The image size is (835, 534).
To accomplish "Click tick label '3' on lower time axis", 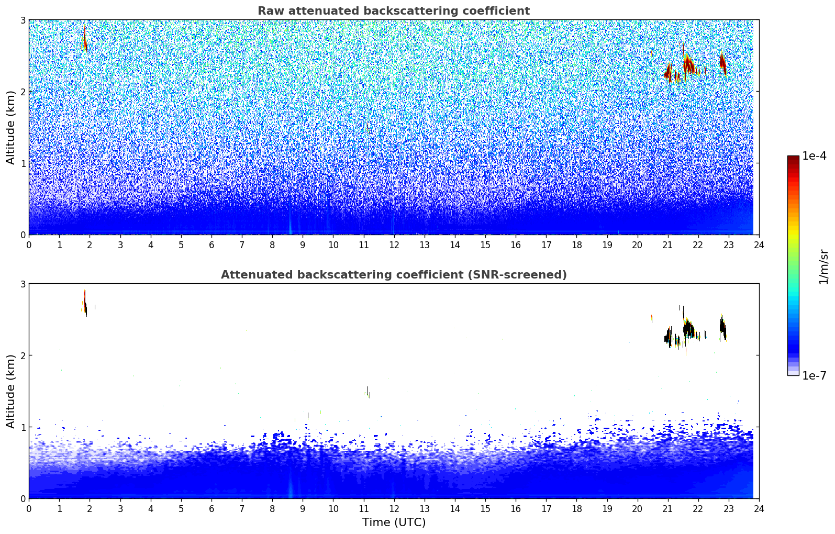I will click(x=120, y=508).
